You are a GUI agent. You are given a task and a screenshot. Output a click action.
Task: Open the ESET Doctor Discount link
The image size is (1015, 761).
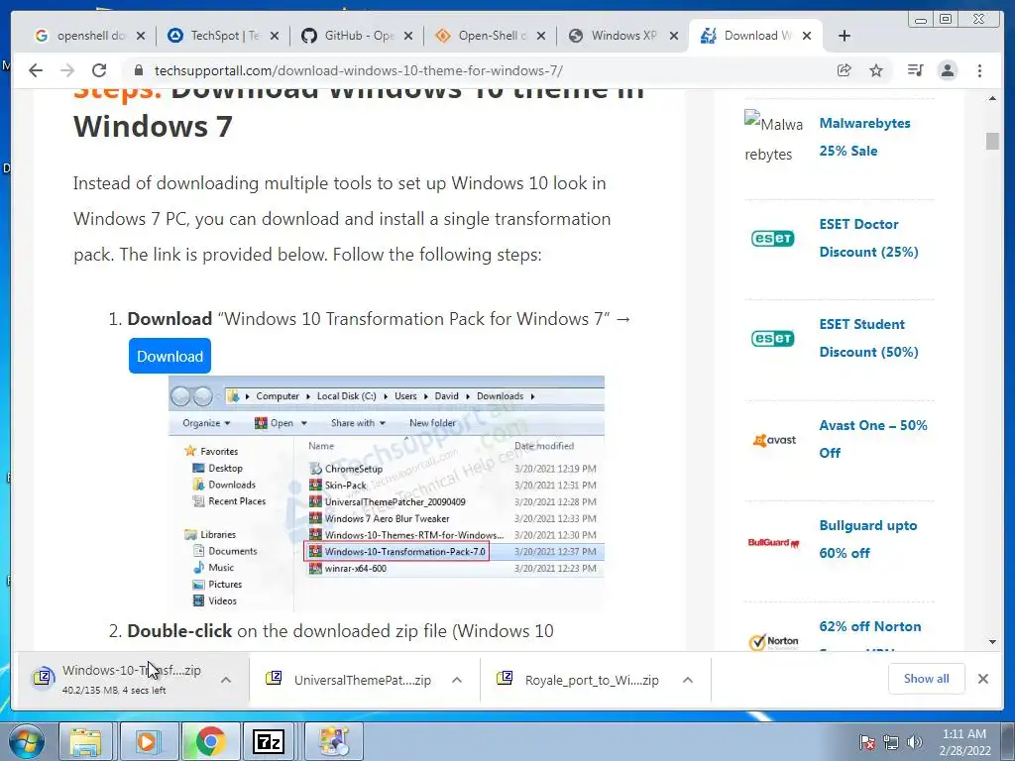[x=868, y=238]
